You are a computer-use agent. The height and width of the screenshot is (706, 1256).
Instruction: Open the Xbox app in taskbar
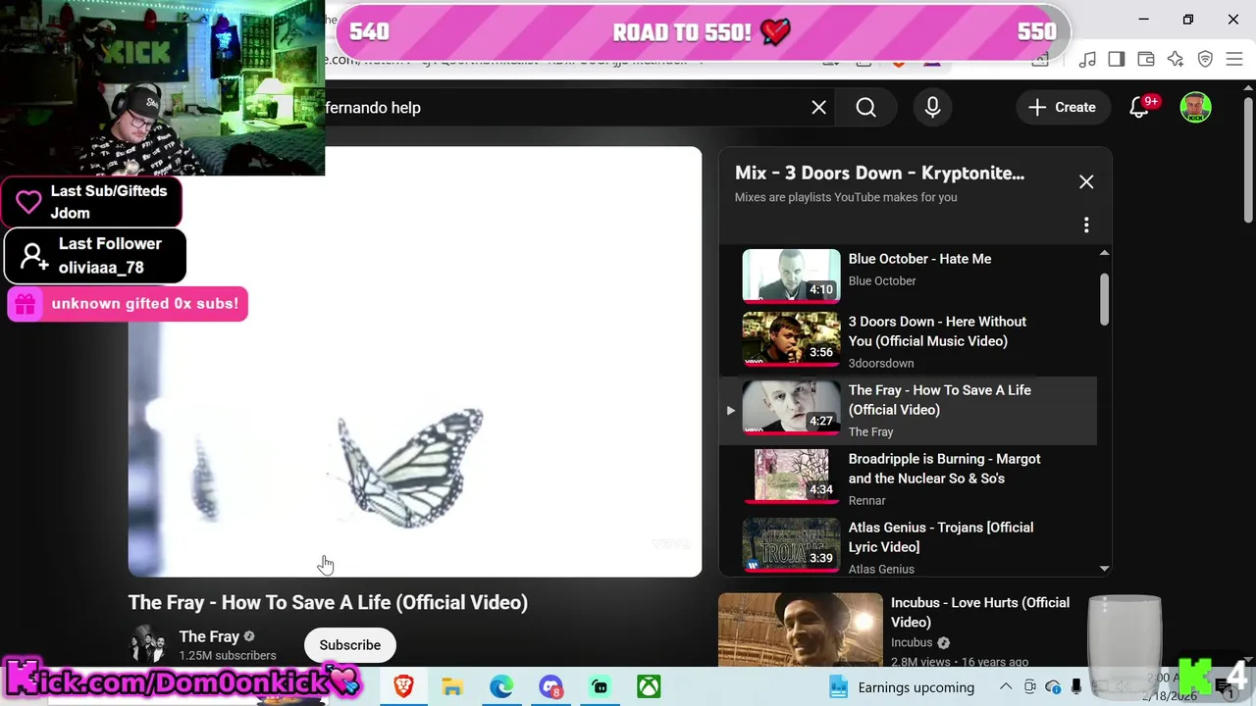point(649,686)
